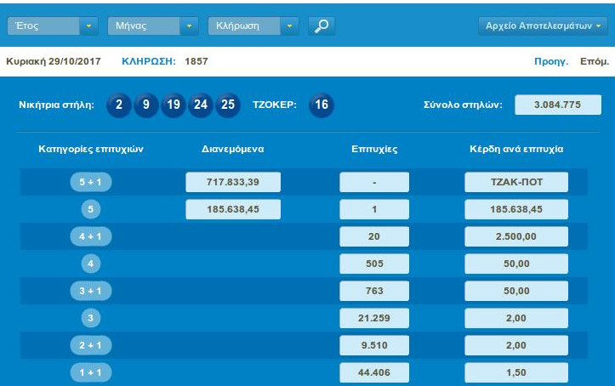
Task: Click successes cell showing 21.259
Action: coord(374,318)
